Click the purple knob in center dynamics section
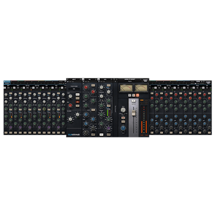 (x=109, y=128)
